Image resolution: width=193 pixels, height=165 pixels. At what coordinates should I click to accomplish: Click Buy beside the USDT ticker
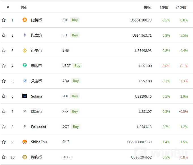pyautogui.click(x=77, y=66)
